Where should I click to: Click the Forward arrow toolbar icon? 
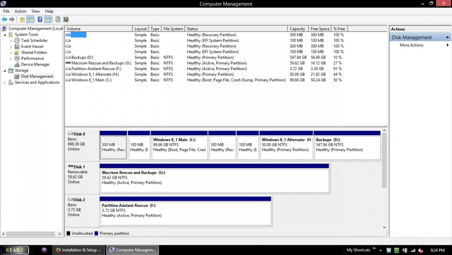[x=12, y=19]
